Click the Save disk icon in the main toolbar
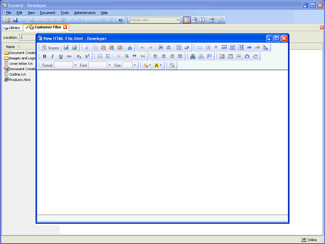The height and width of the screenshot is (244, 325). (15, 20)
